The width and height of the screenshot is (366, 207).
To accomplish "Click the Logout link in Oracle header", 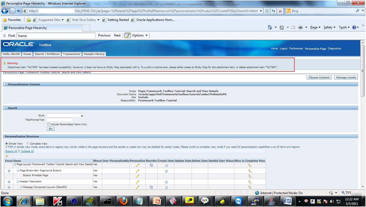I will click(283, 49).
